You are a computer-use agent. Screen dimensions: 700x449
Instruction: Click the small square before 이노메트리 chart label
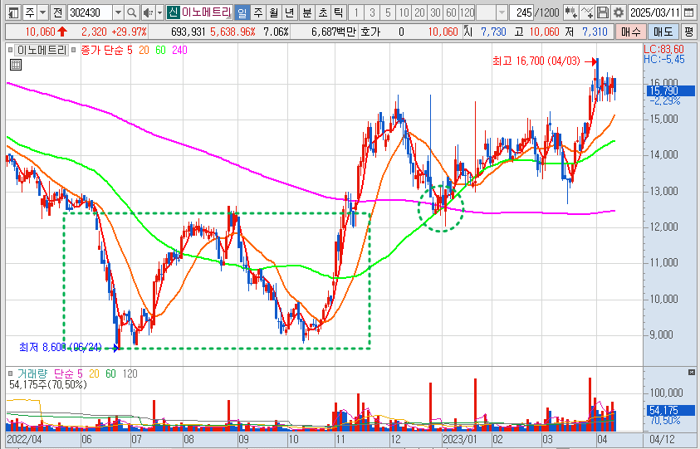point(10,50)
